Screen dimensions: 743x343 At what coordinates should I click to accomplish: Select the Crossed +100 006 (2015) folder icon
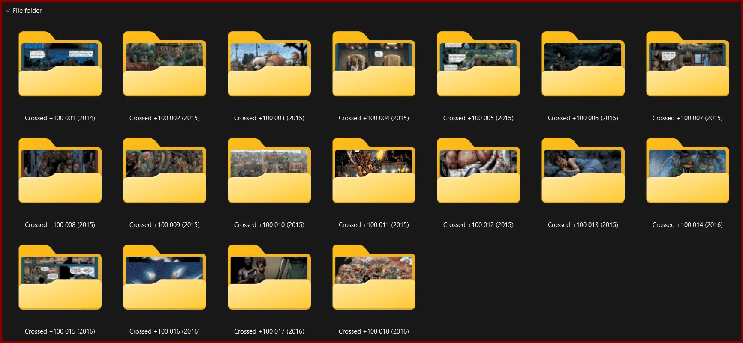pyautogui.click(x=583, y=64)
